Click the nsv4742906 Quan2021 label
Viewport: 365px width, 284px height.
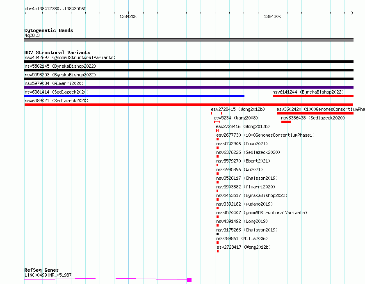click(x=242, y=144)
